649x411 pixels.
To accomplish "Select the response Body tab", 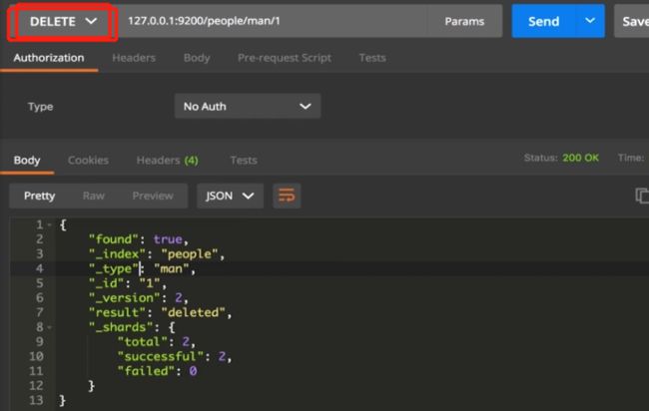I will [x=27, y=161].
